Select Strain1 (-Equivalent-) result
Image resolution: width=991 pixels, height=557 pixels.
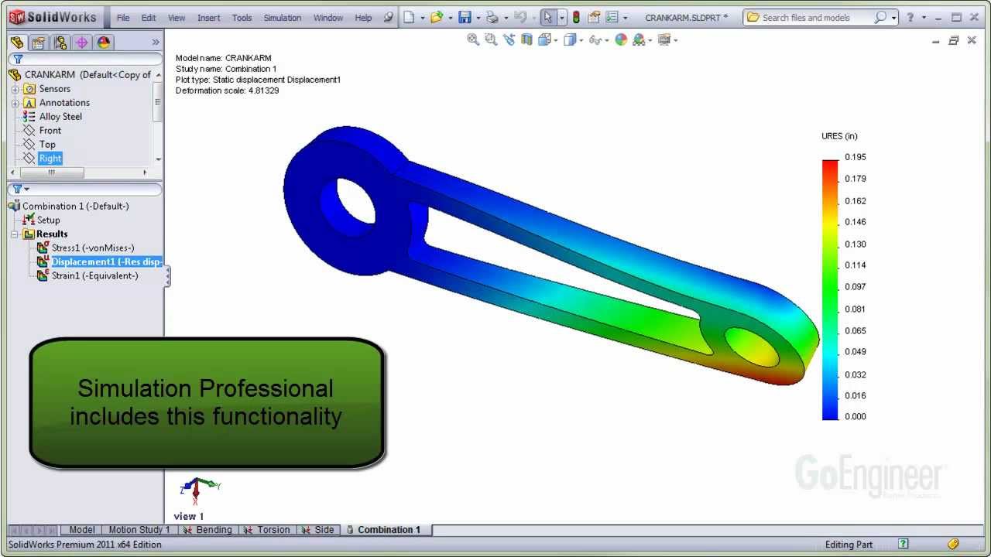pyautogui.click(x=94, y=276)
